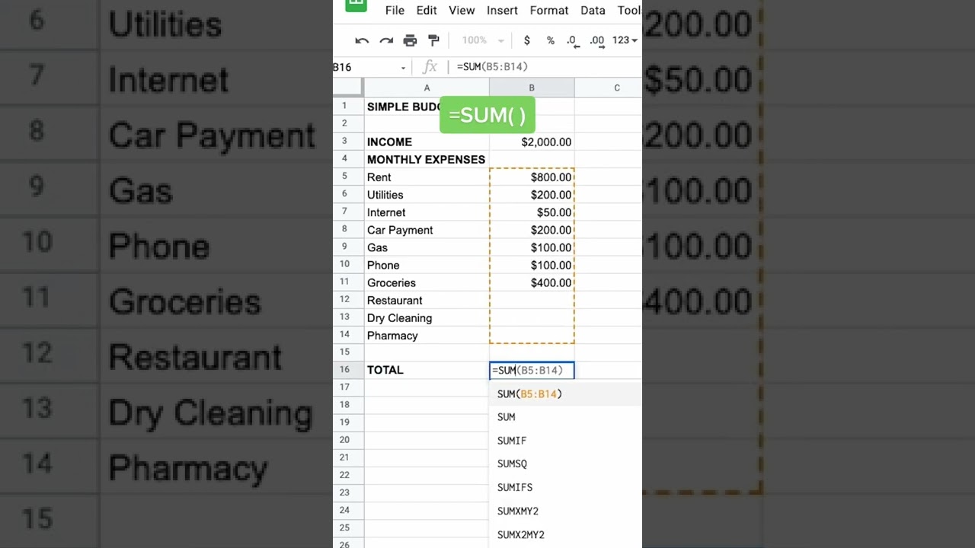Click the active cell containing =SUM(B5:B14)
The height and width of the screenshot is (548, 975).
coord(532,370)
